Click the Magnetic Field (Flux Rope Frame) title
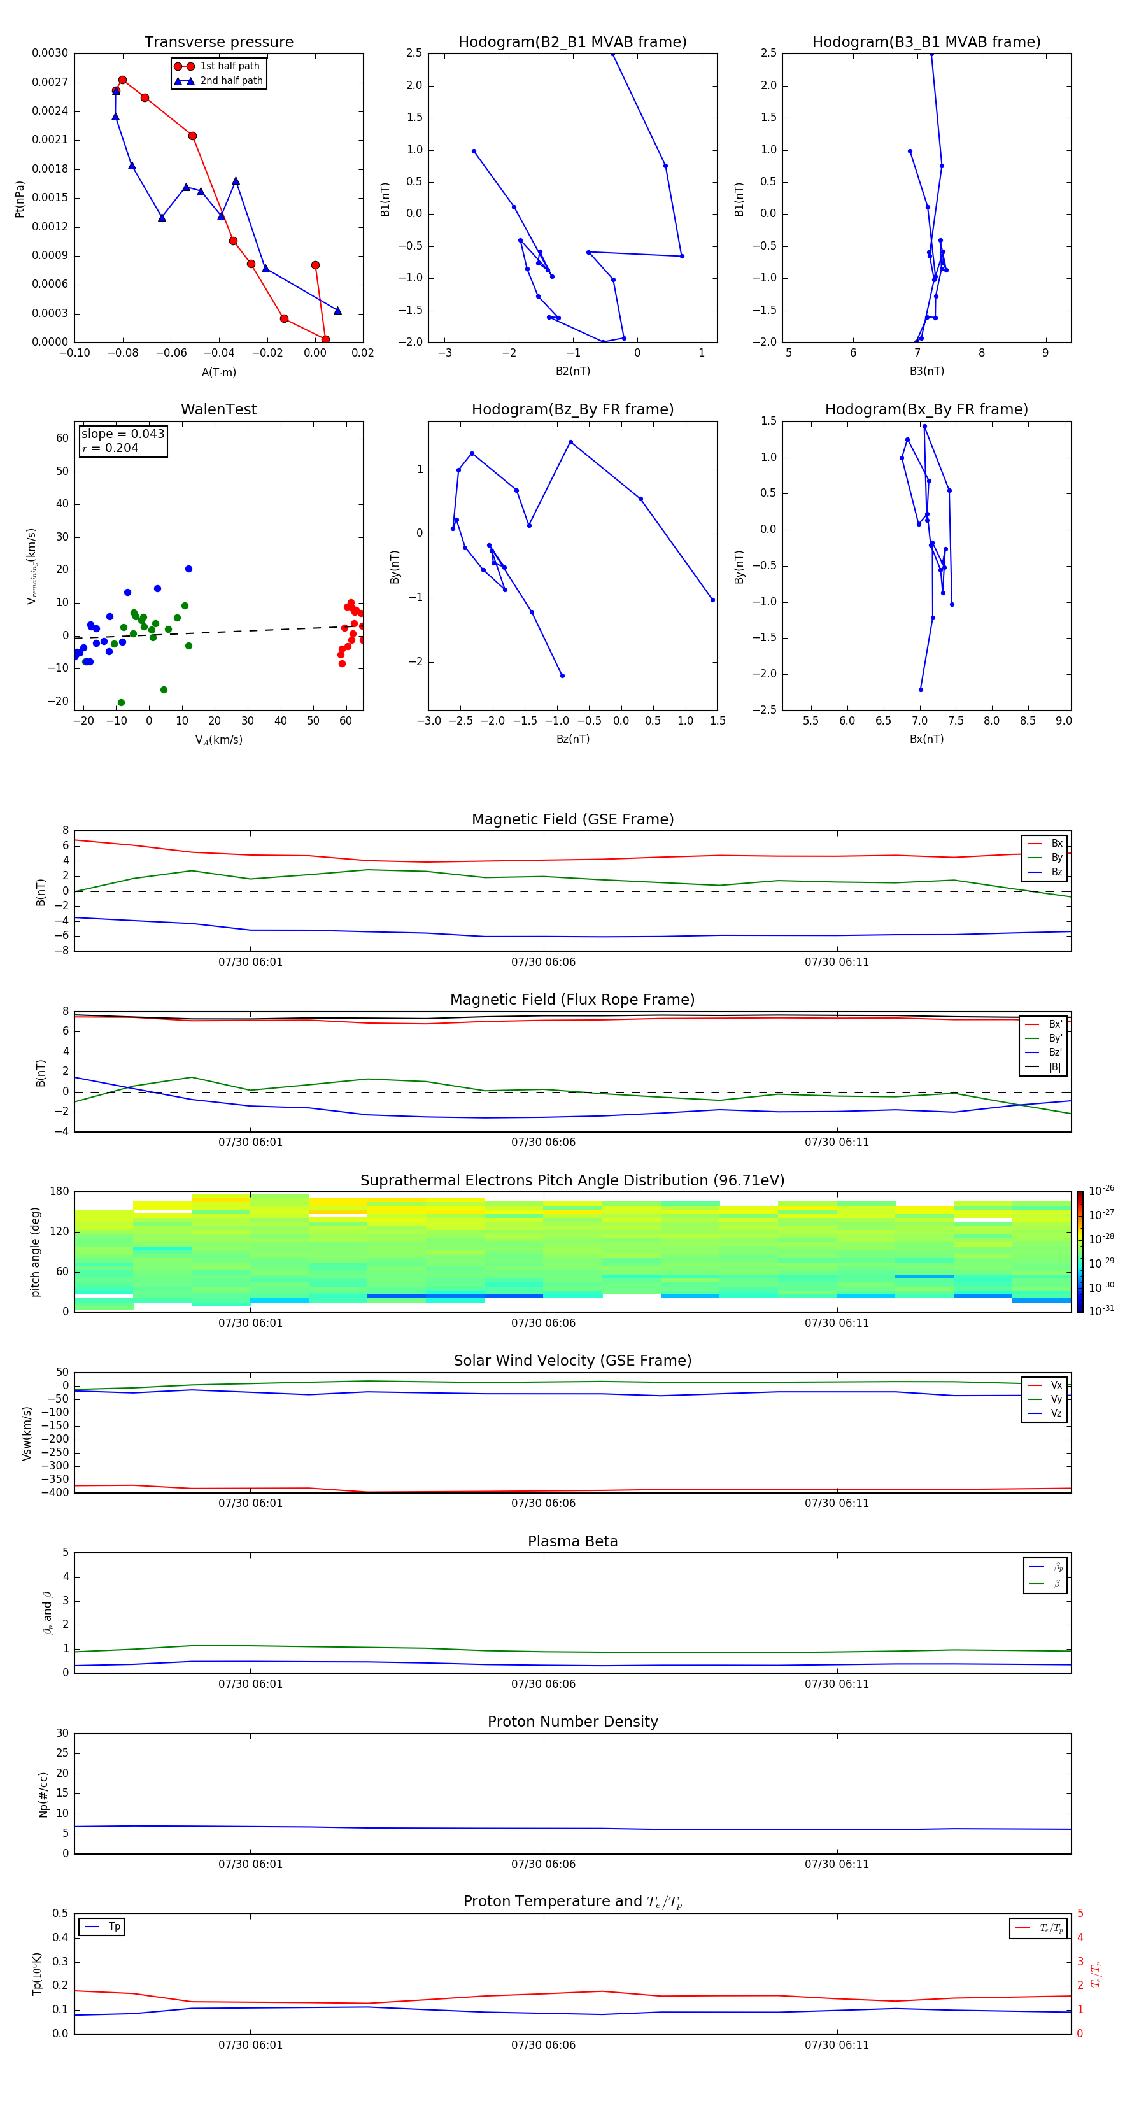Viewport: 1146px width, 2101px height. pos(572,1000)
